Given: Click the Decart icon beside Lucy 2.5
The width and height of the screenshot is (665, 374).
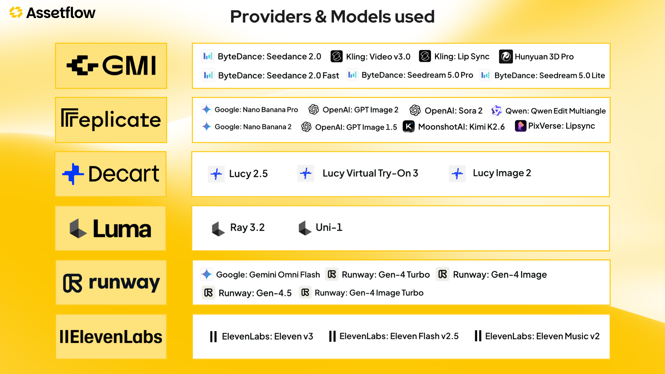Looking at the screenshot, I should (x=216, y=174).
